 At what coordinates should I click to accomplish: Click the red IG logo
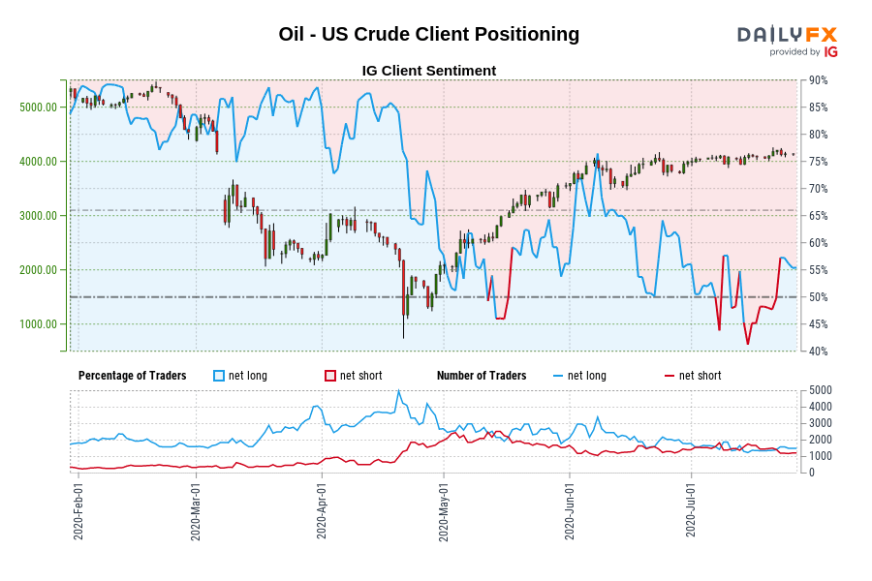pyautogui.click(x=830, y=52)
